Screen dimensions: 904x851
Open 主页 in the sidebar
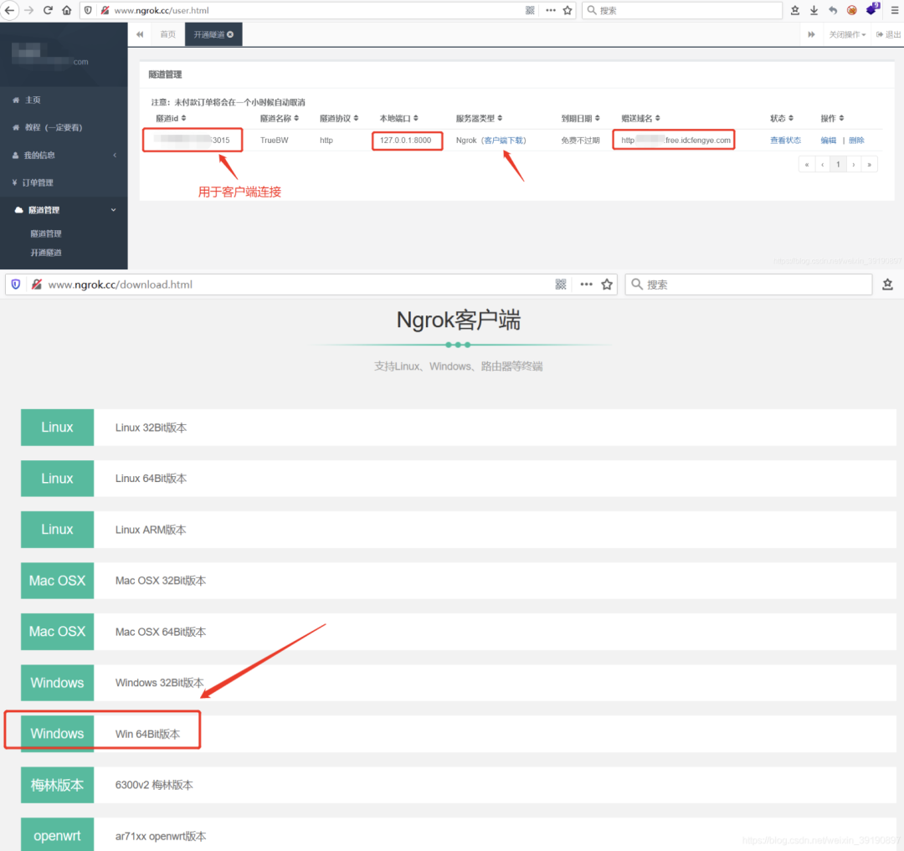[64, 100]
